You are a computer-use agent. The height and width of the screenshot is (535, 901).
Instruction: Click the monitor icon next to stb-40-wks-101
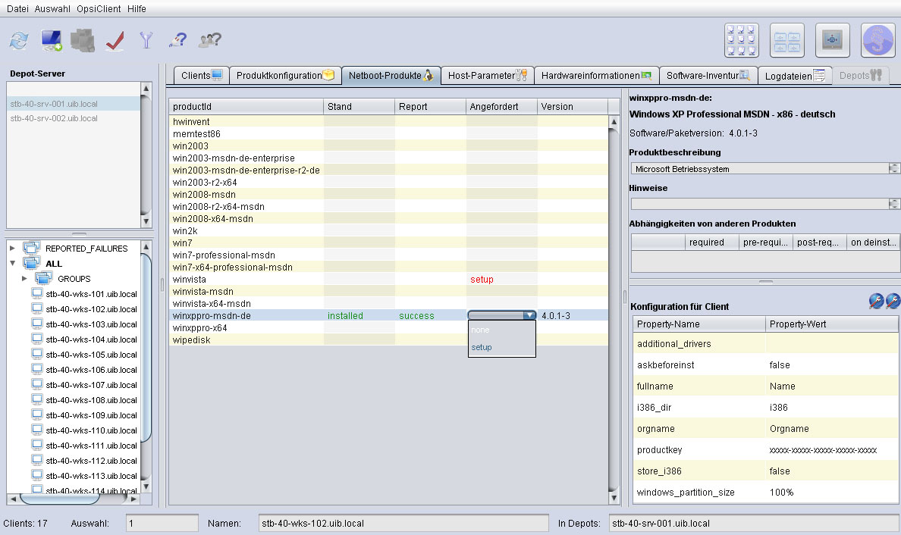(x=37, y=293)
